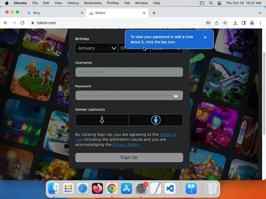Open Finder from the dock
The image size is (266, 199).
54,188
